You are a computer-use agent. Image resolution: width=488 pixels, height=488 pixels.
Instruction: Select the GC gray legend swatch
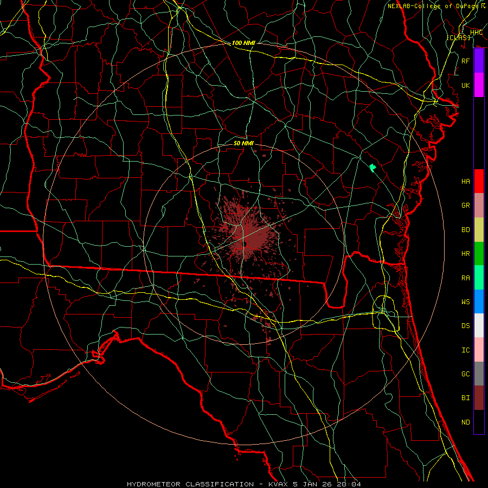pyautogui.click(x=479, y=374)
